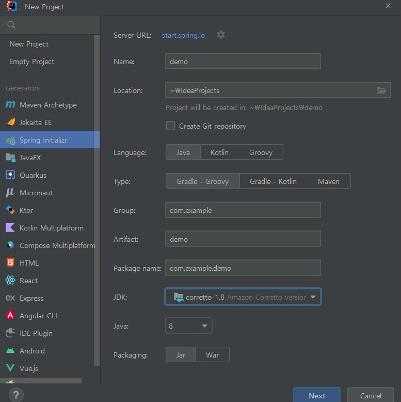Select Java language option
The height and width of the screenshot is (402, 401).
click(183, 152)
